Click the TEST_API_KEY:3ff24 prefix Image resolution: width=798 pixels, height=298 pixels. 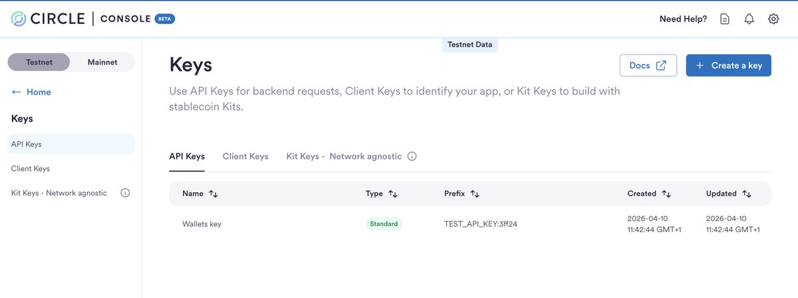[481, 224]
